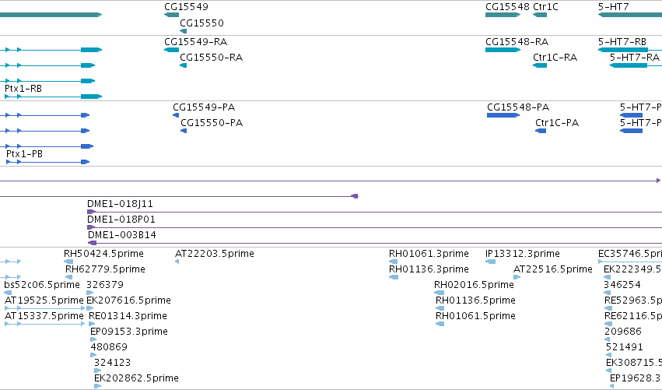Select the Ptx1-PB protein label
This screenshot has height=390, width=662.
coord(24,154)
